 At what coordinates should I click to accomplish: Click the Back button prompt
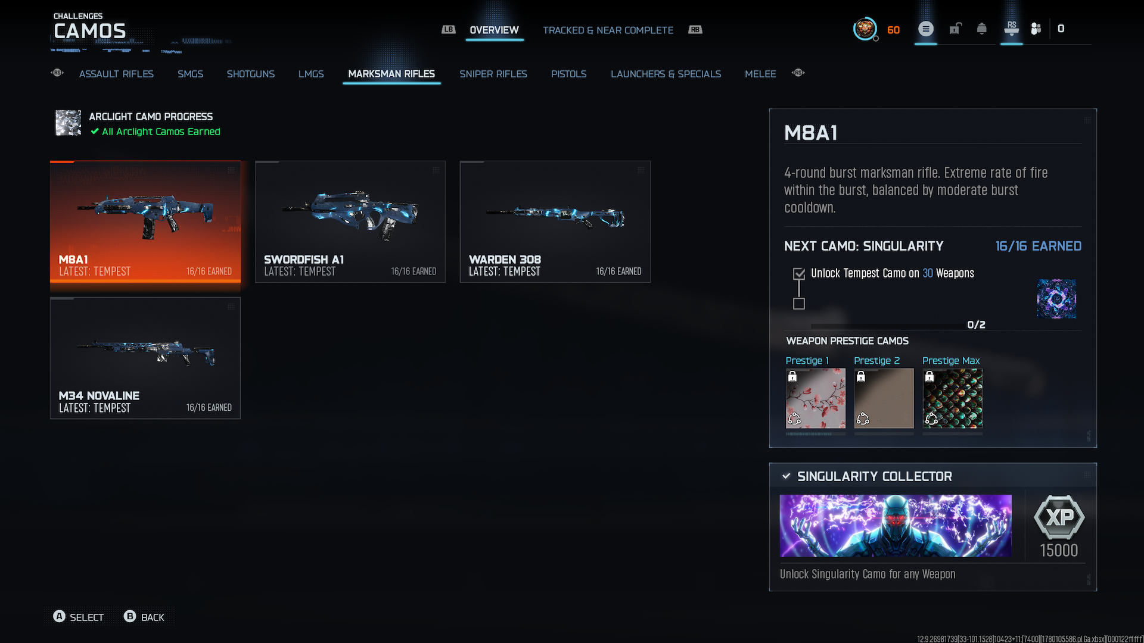(144, 617)
